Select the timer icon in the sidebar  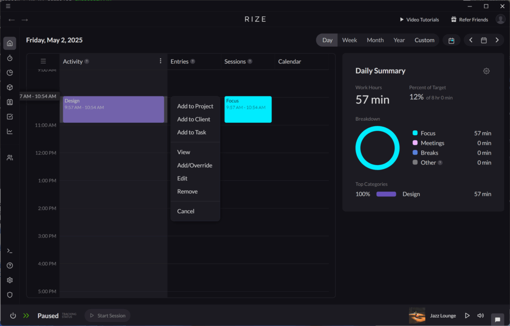tap(9, 58)
